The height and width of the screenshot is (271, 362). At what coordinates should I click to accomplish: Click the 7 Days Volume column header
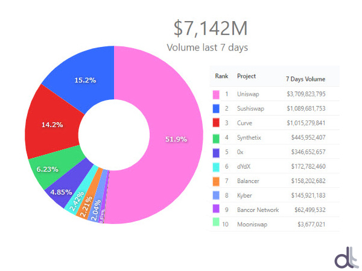pyautogui.click(x=305, y=79)
